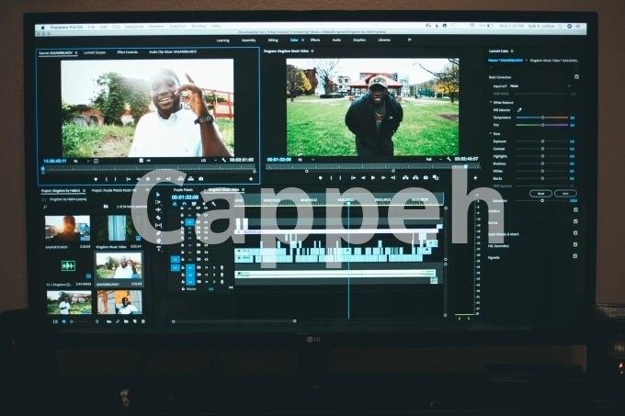Open the Lumetri Scopes tab
This screenshot has width=625, height=416.
[97, 52]
